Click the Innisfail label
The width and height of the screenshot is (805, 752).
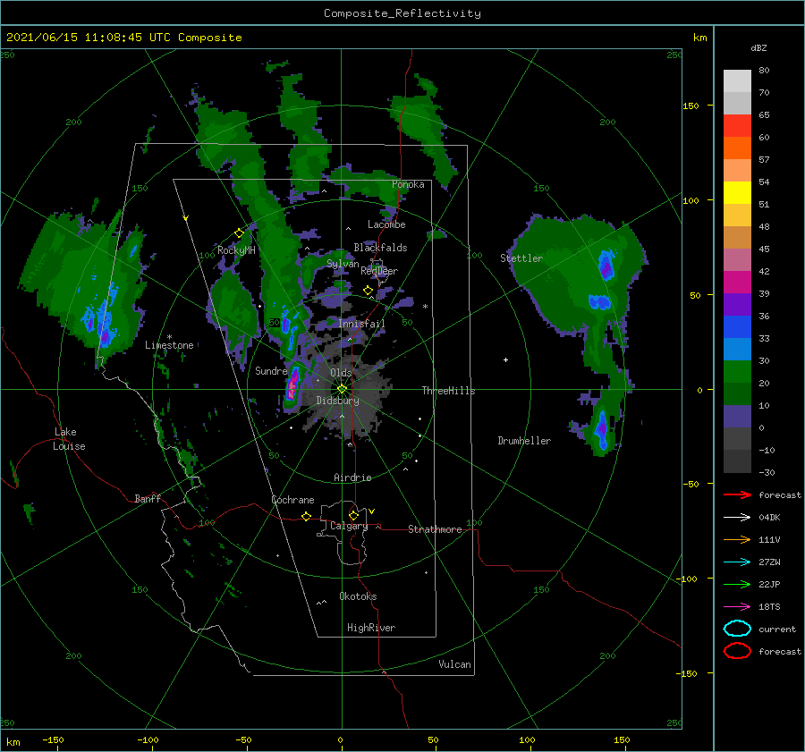[361, 324]
